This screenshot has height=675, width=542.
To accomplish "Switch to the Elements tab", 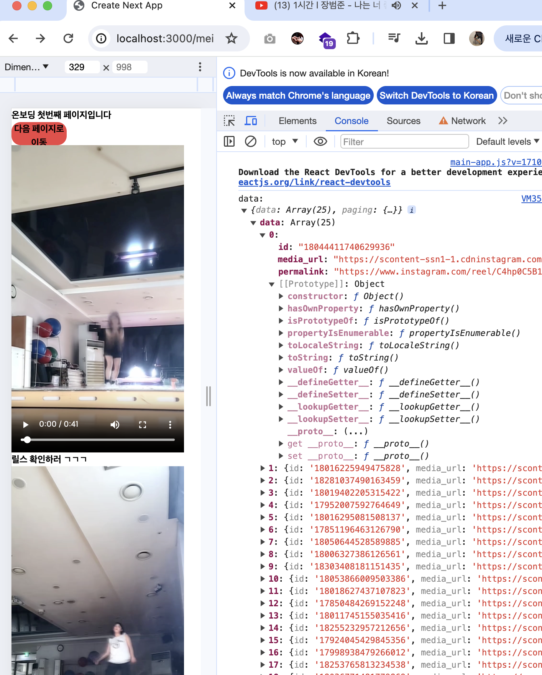I will [x=297, y=121].
